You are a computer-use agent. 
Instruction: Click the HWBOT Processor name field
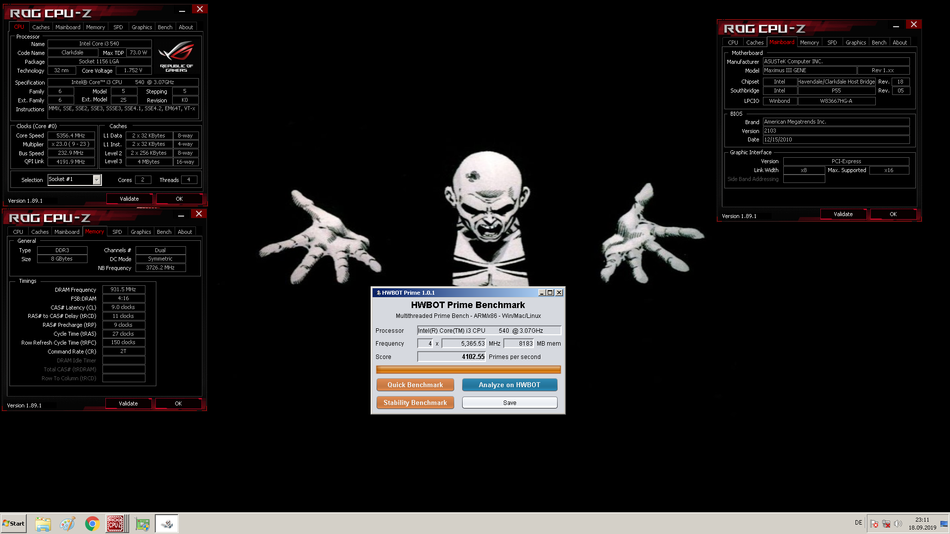pos(489,331)
